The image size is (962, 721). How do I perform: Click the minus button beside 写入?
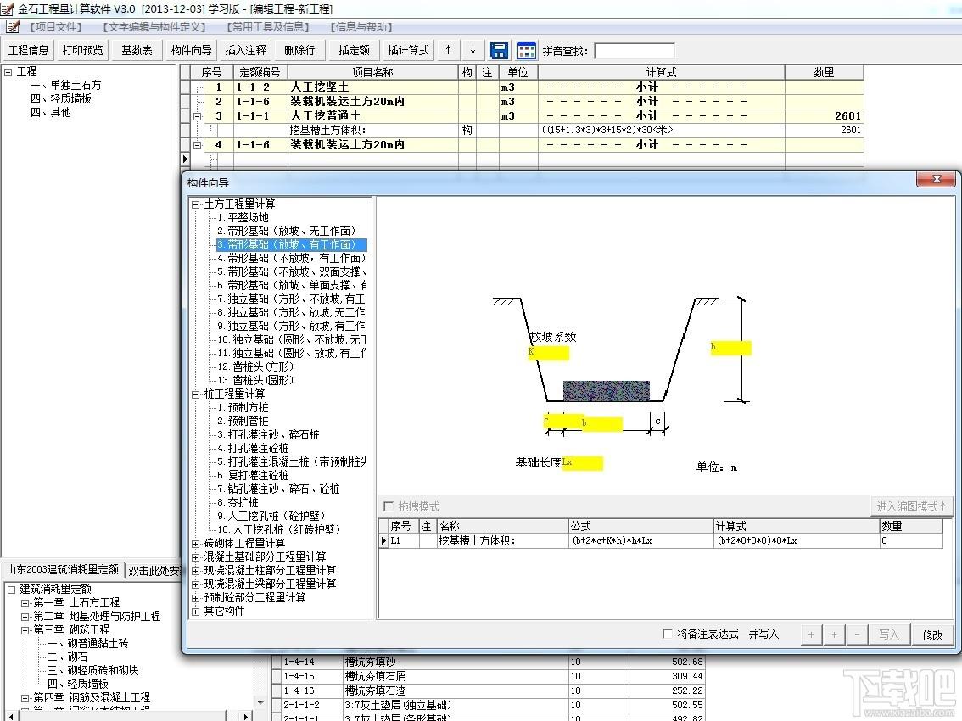[x=857, y=634]
